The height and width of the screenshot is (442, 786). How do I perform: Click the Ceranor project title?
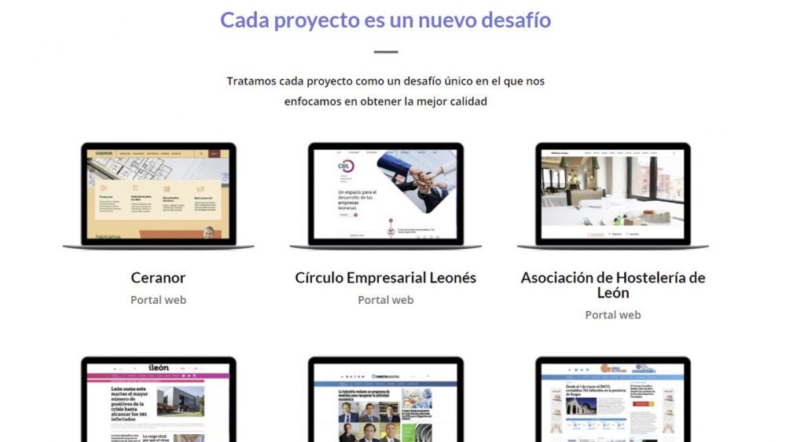(x=159, y=278)
